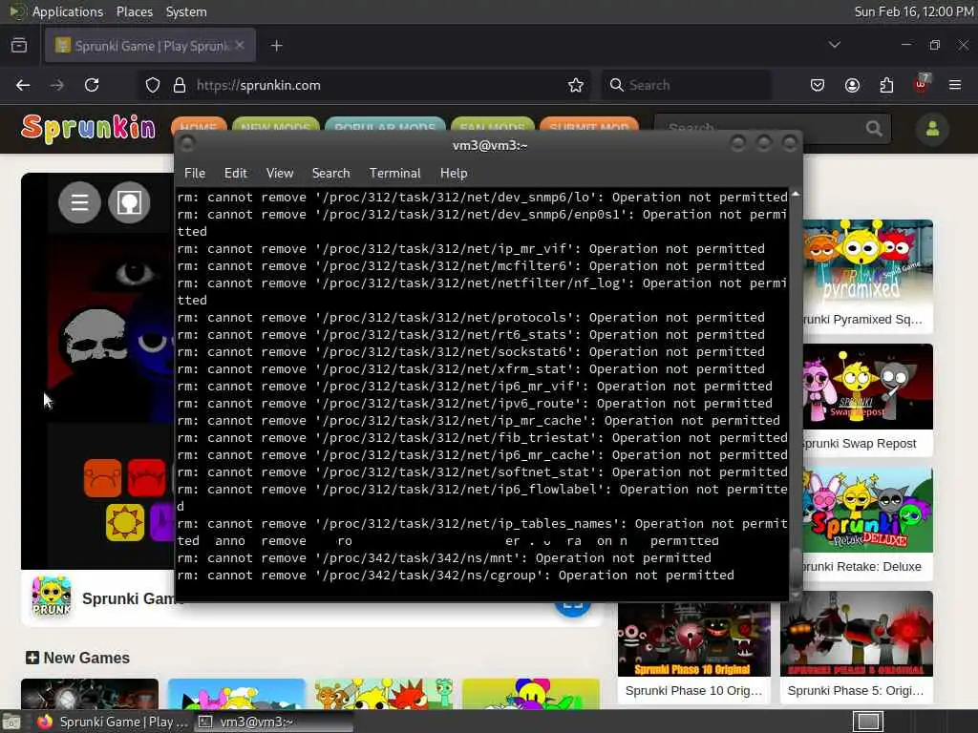Open terminal View menu
The image size is (978, 733).
[280, 174]
